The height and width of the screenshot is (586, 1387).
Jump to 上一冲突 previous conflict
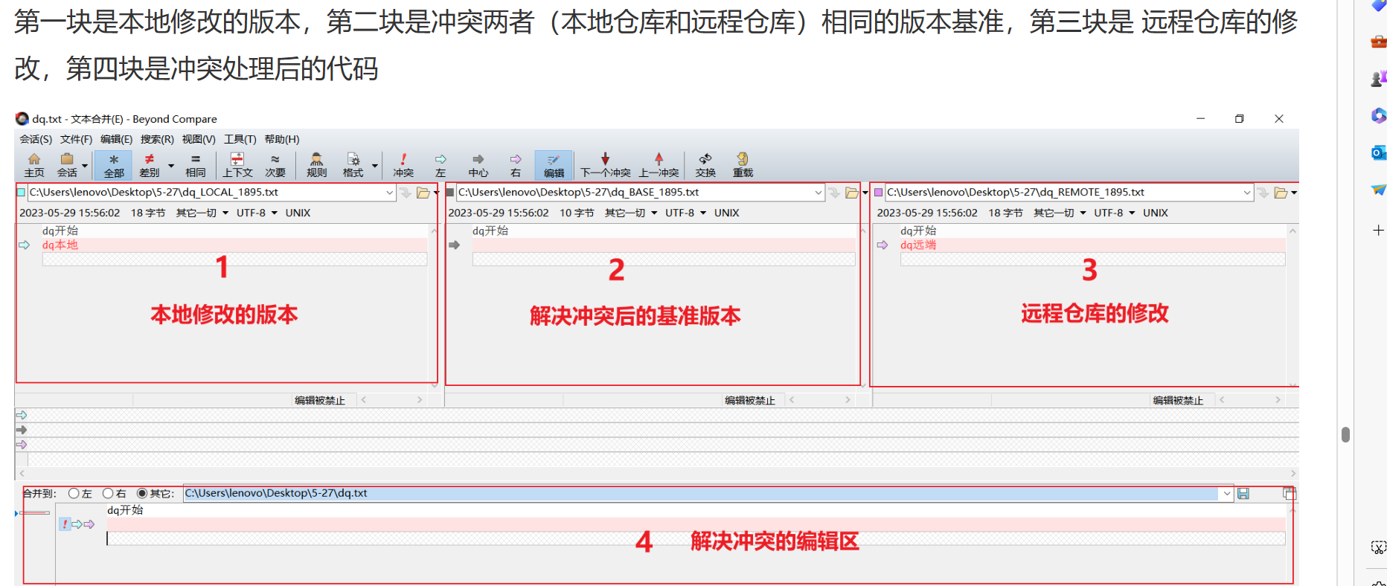(x=659, y=165)
